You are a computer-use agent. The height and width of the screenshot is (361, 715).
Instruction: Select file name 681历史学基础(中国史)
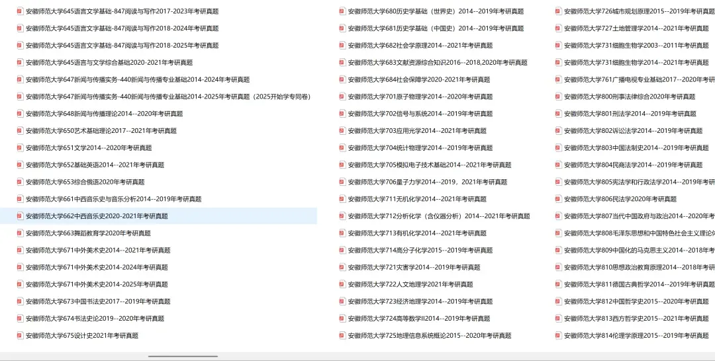click(436, 28)
